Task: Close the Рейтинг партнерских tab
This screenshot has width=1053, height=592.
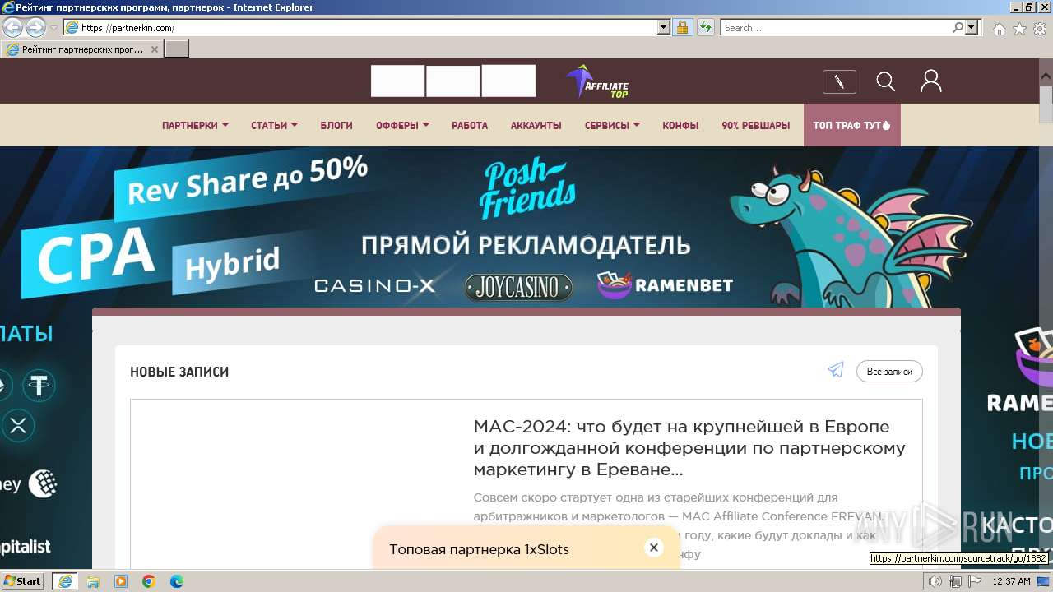Action: pyautogui.click(x=154, y=49)
